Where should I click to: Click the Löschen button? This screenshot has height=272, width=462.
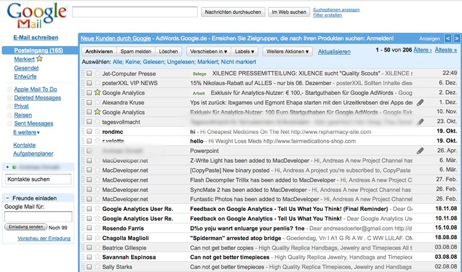pyautogui.click(x=169, y=52)
